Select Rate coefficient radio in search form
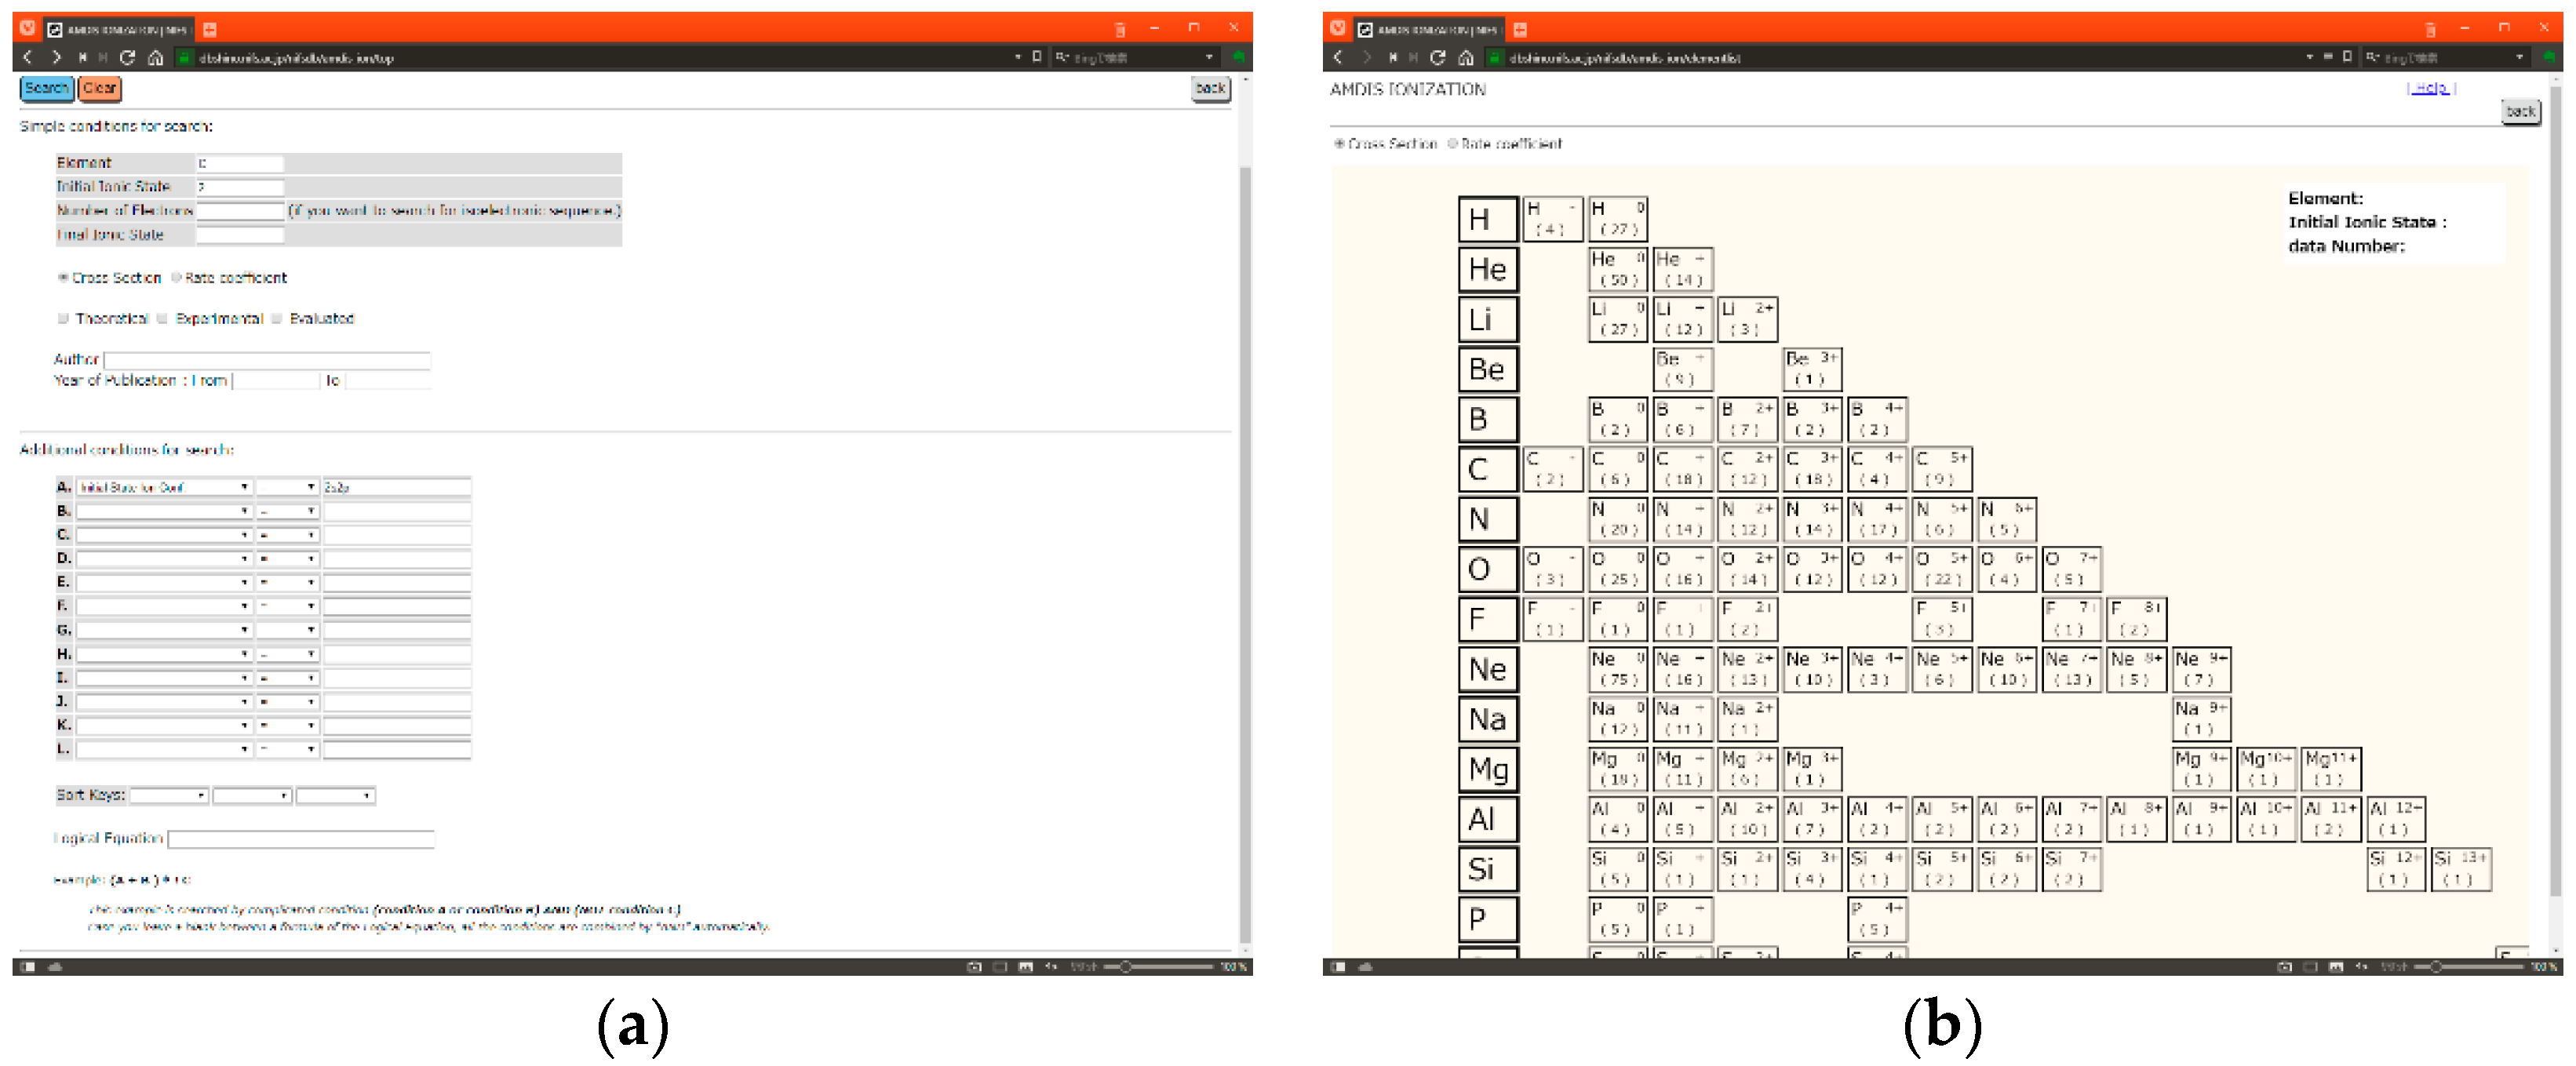 177,278
